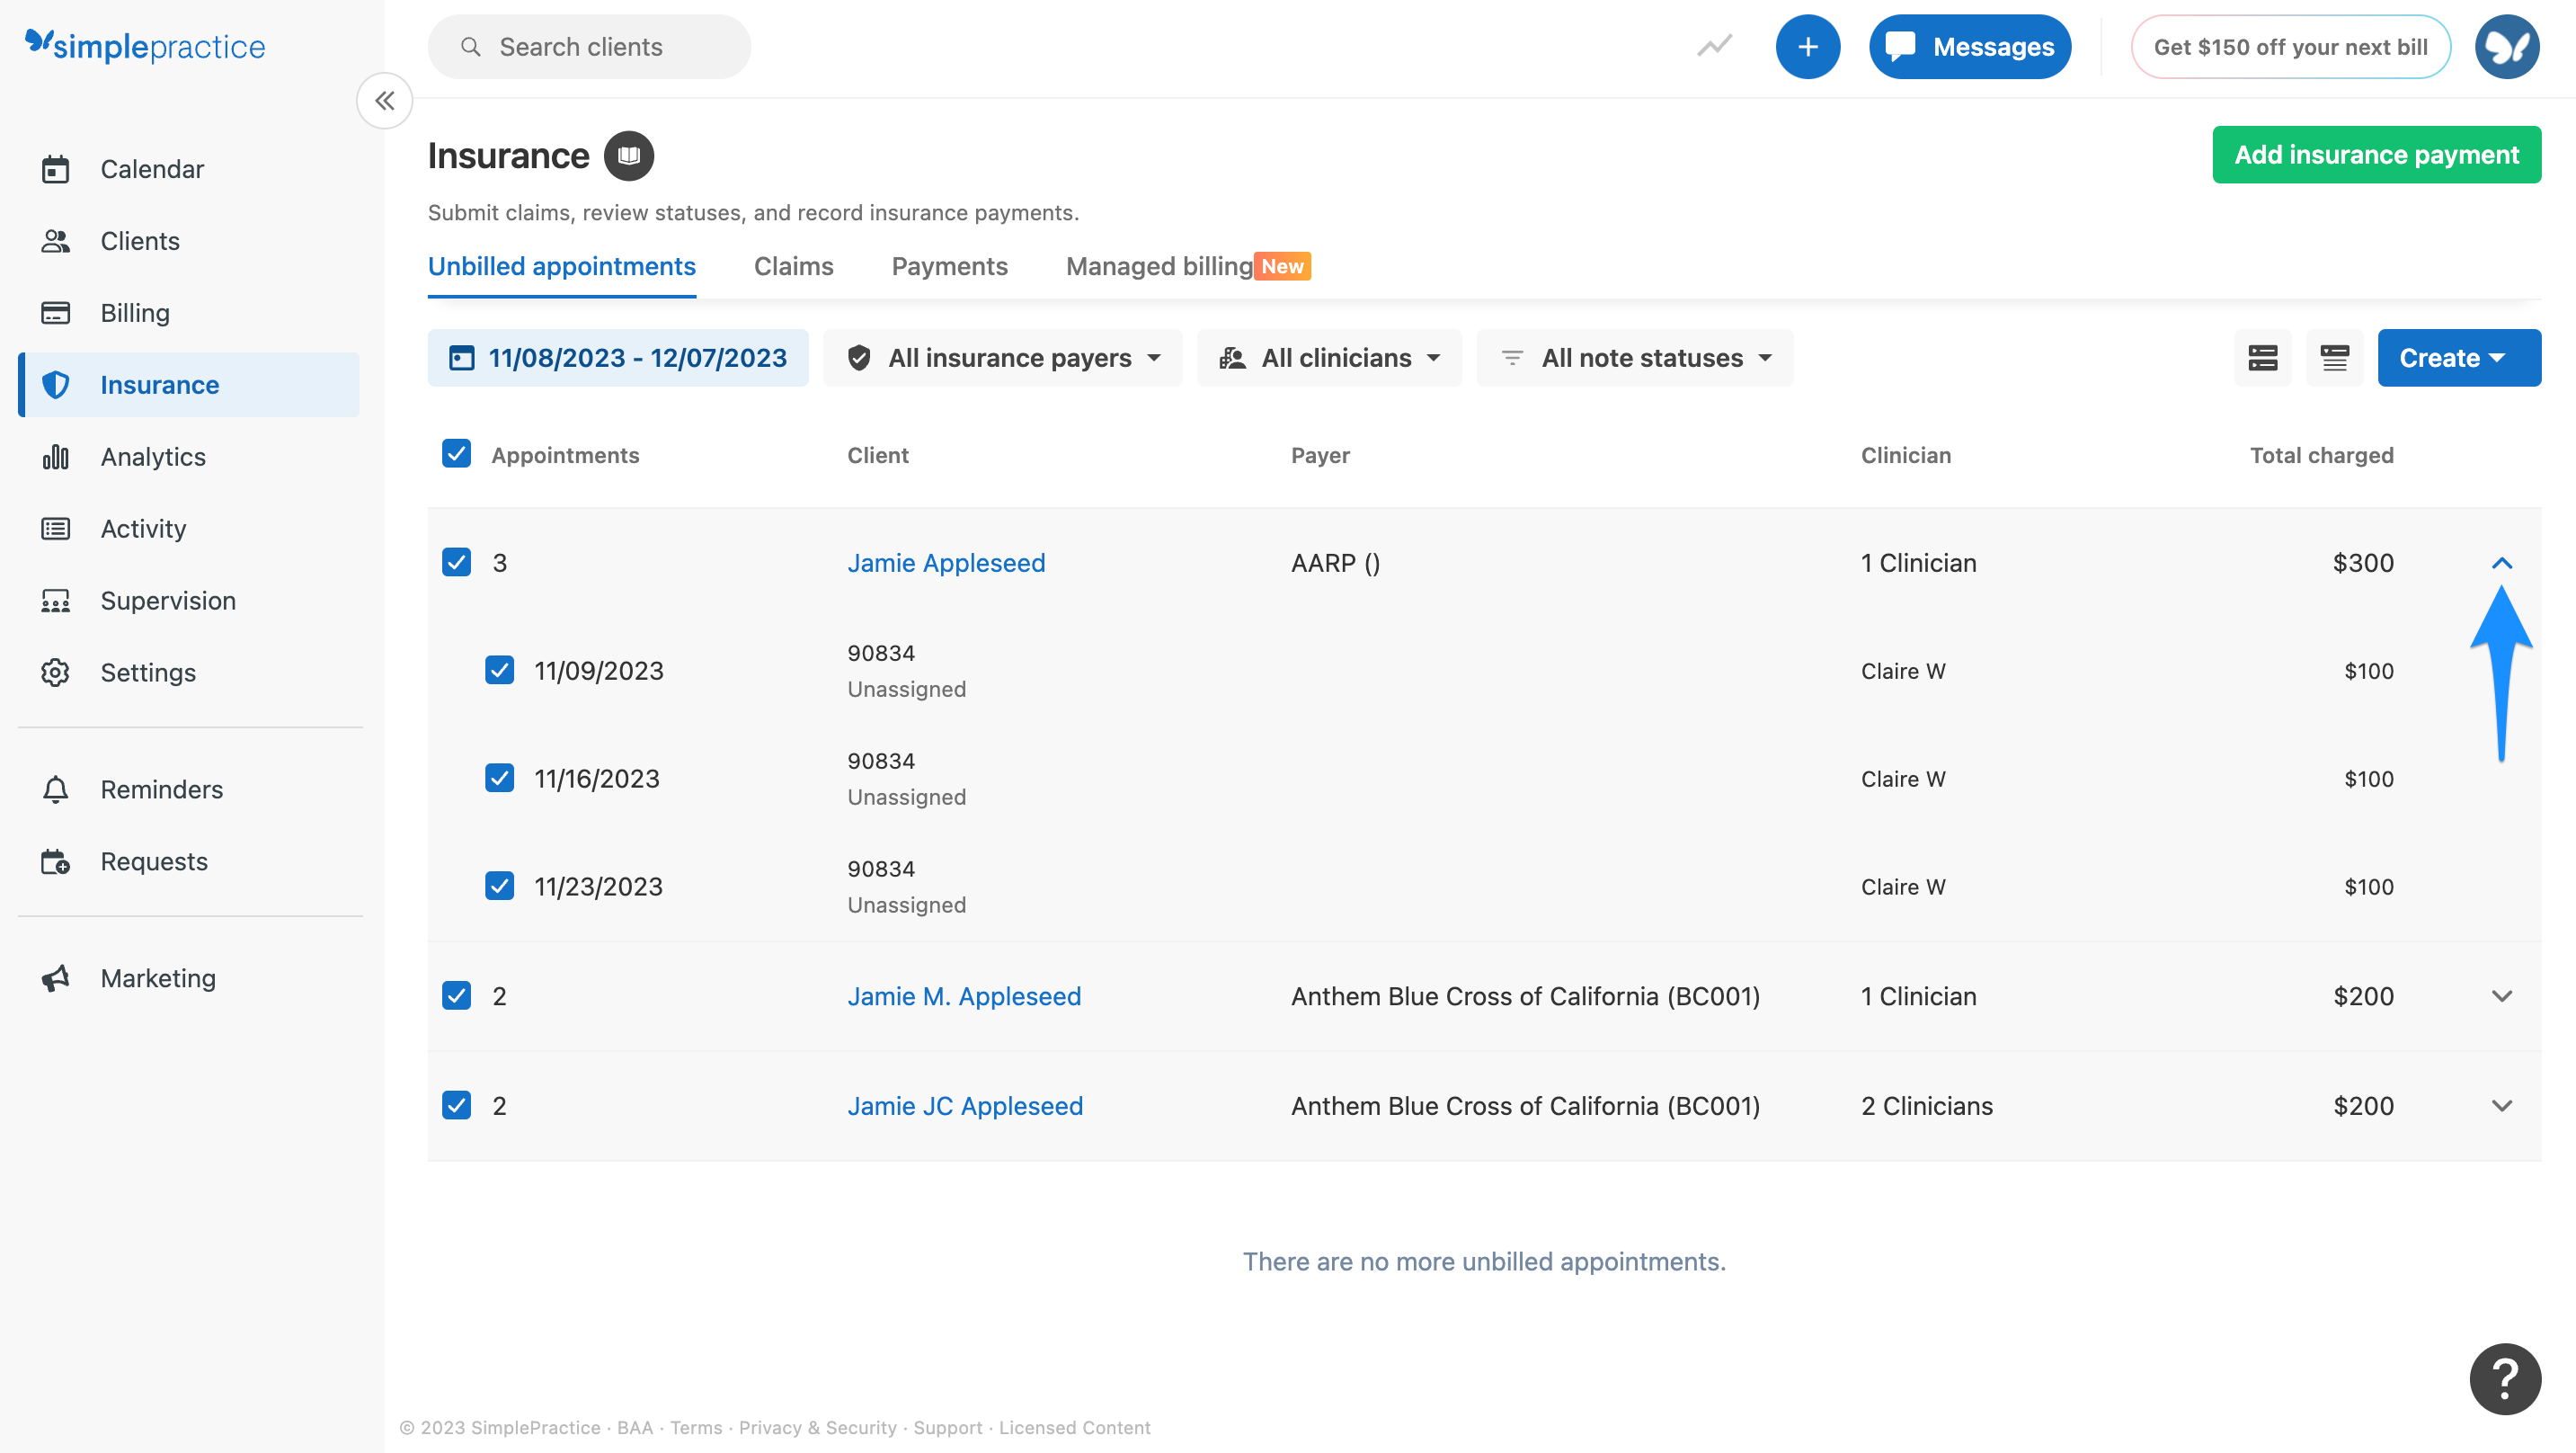Screen dimensions: 2576x1453
Task: Open the Terms footer link
Action: point(696,1428)
